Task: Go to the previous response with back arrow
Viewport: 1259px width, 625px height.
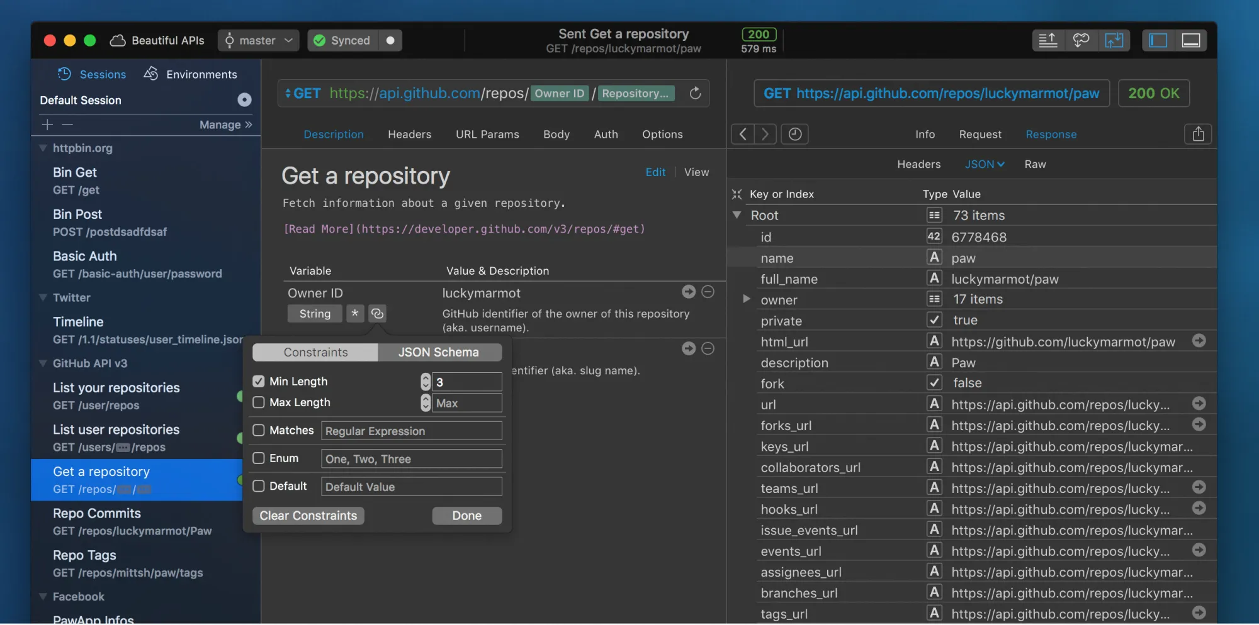Action: point(743,134)
